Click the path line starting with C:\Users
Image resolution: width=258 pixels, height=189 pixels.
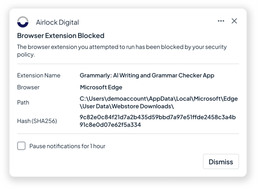pos(159,98)
